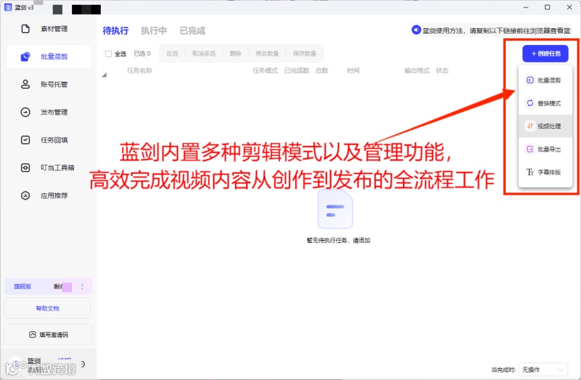Check the 全选 select-all checkbox
Screen dimensions: 581x380
pyautogui.click(x=109, y=54)
